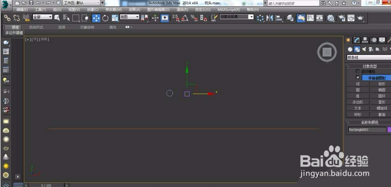Enable the 自动栅格 checkbox
Viewport: 391px width, 187px height.
357,71
